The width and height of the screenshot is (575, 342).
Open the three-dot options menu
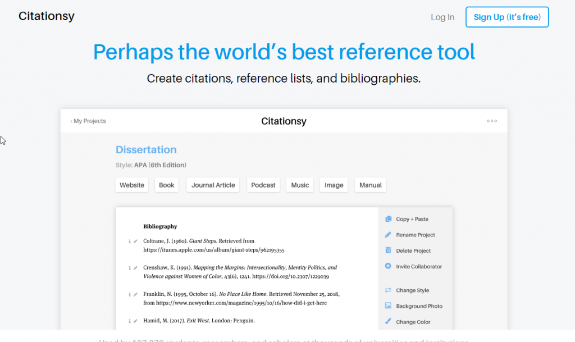(492, 121)
